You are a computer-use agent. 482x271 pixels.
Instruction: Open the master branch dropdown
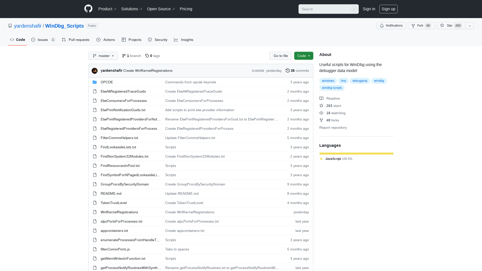(x=103, y=56)
